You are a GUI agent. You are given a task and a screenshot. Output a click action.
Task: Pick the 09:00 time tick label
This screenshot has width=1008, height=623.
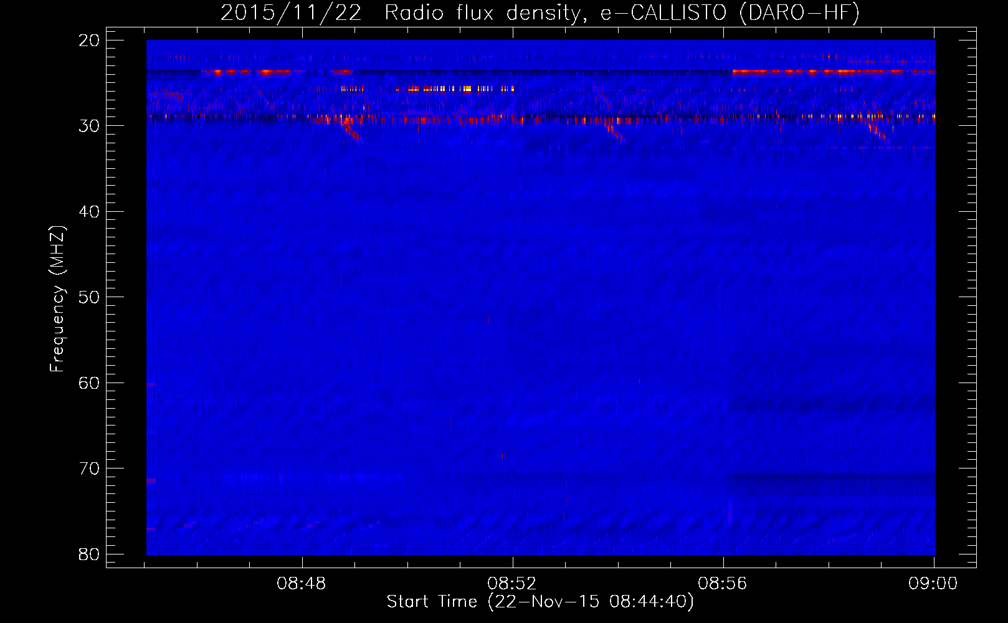[x=933, y=584]
